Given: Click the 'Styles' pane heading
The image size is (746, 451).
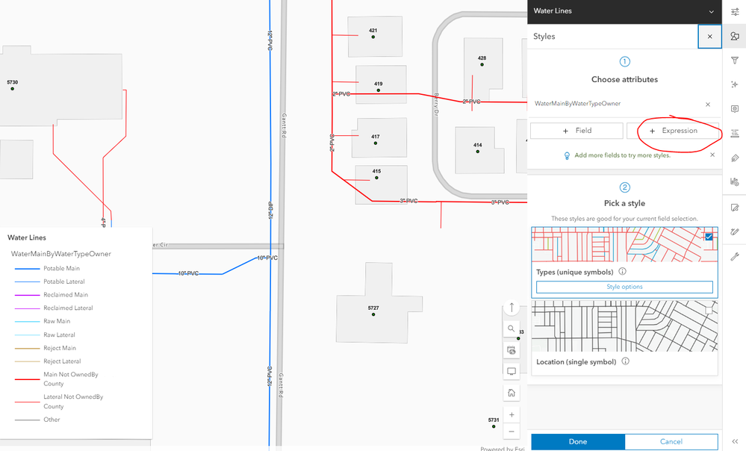Looking at the screenshot, I should pos(544,36).
